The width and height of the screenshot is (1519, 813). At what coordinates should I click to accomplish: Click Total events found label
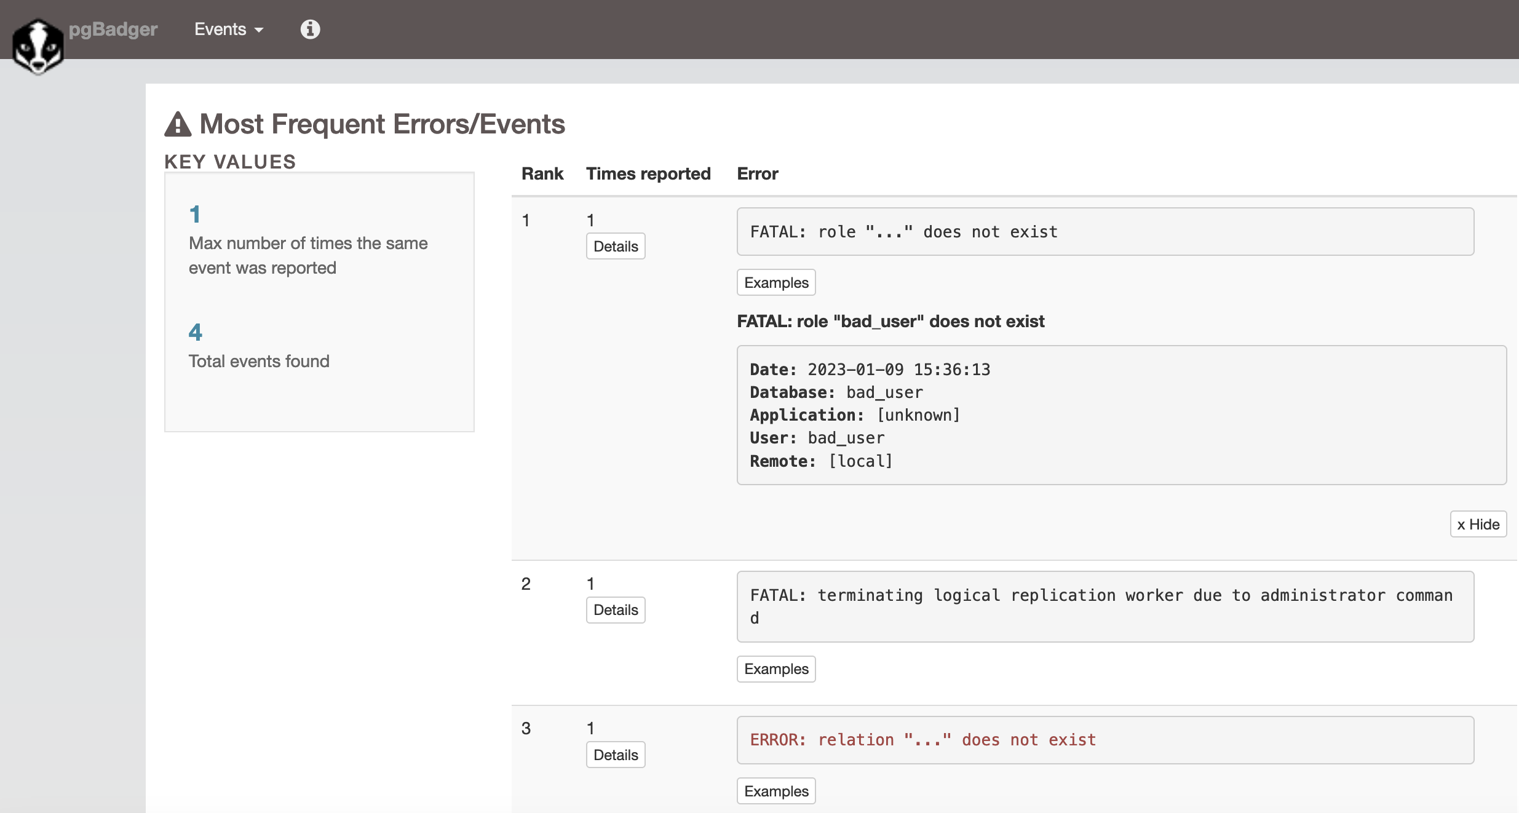pos(259,361)
